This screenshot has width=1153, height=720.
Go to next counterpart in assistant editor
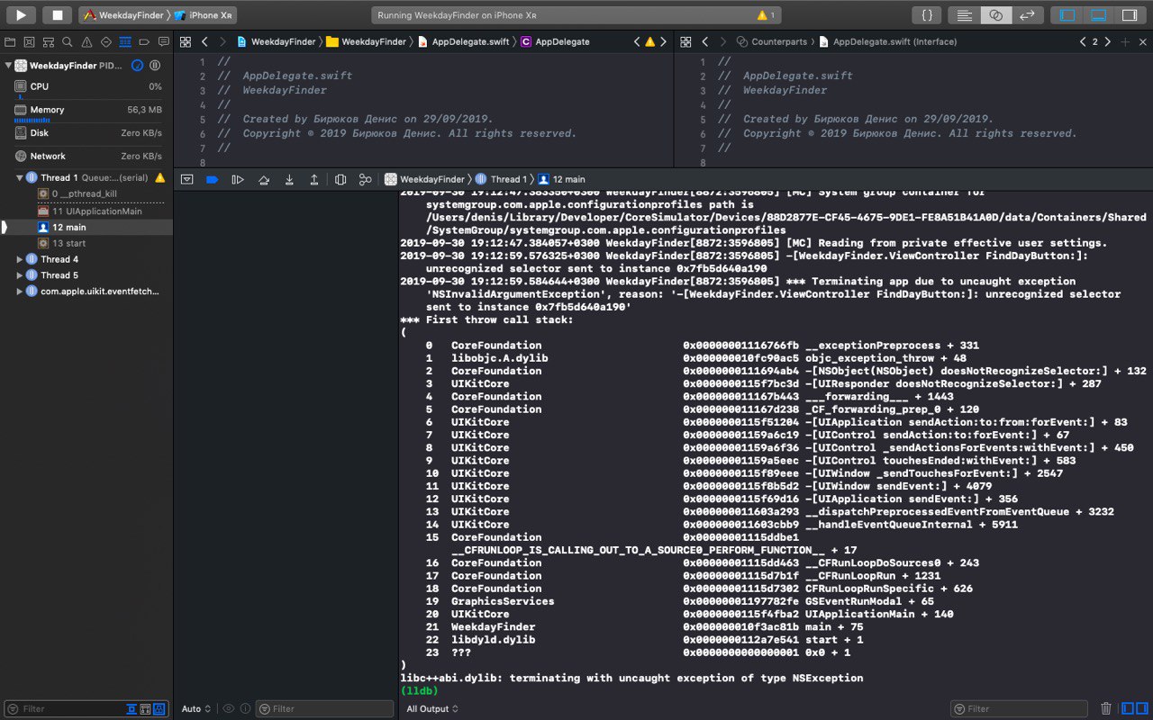1107,41
